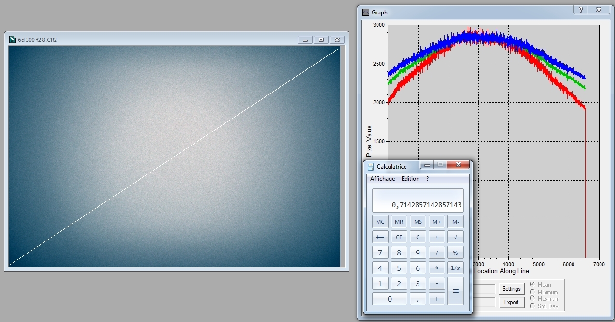Click the plus-minus sign key
This screenshot has width=615, height=322.
437,237
